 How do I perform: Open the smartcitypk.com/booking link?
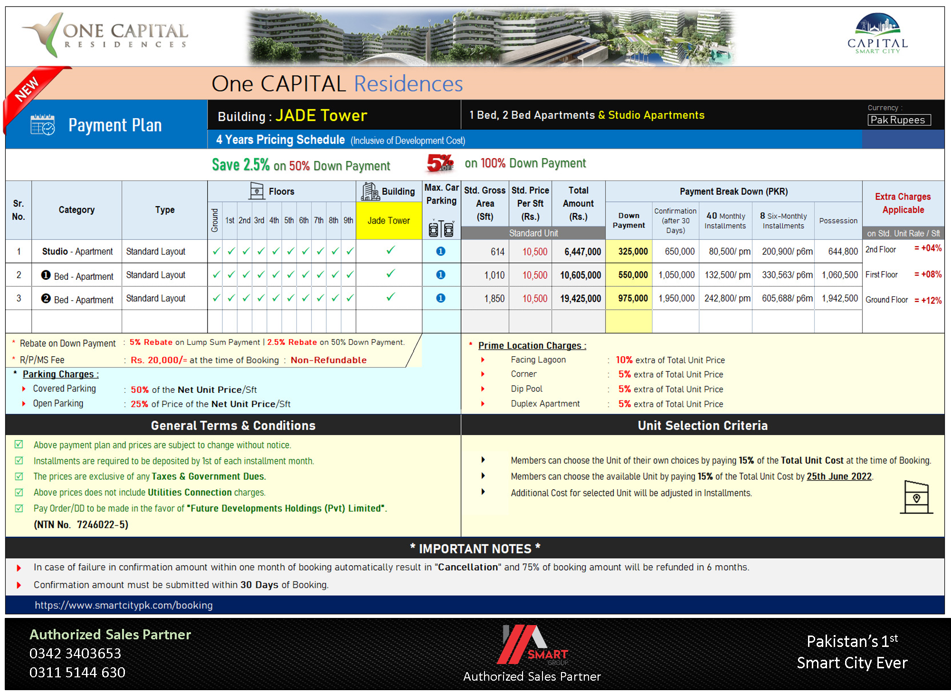[124, 605]
